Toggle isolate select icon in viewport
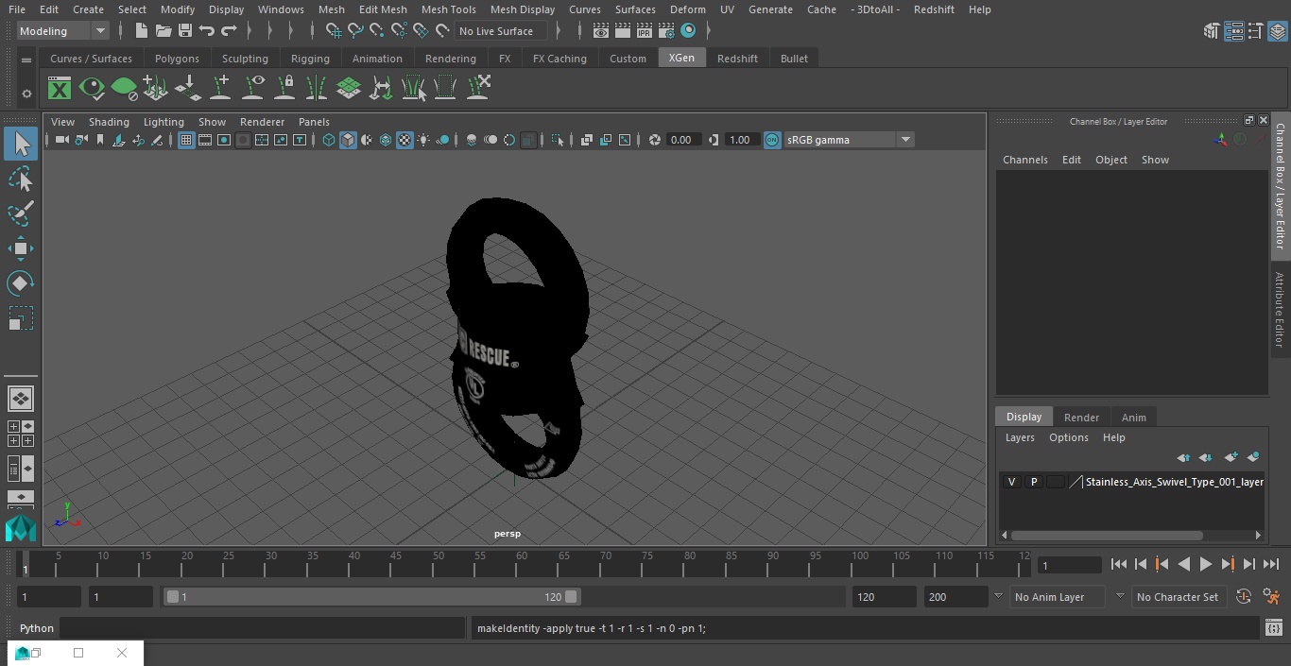 click(558, 140)
